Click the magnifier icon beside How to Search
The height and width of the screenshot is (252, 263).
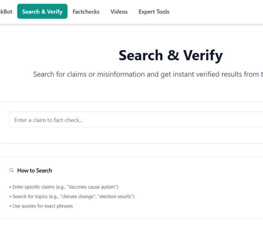tap(12, 170)
